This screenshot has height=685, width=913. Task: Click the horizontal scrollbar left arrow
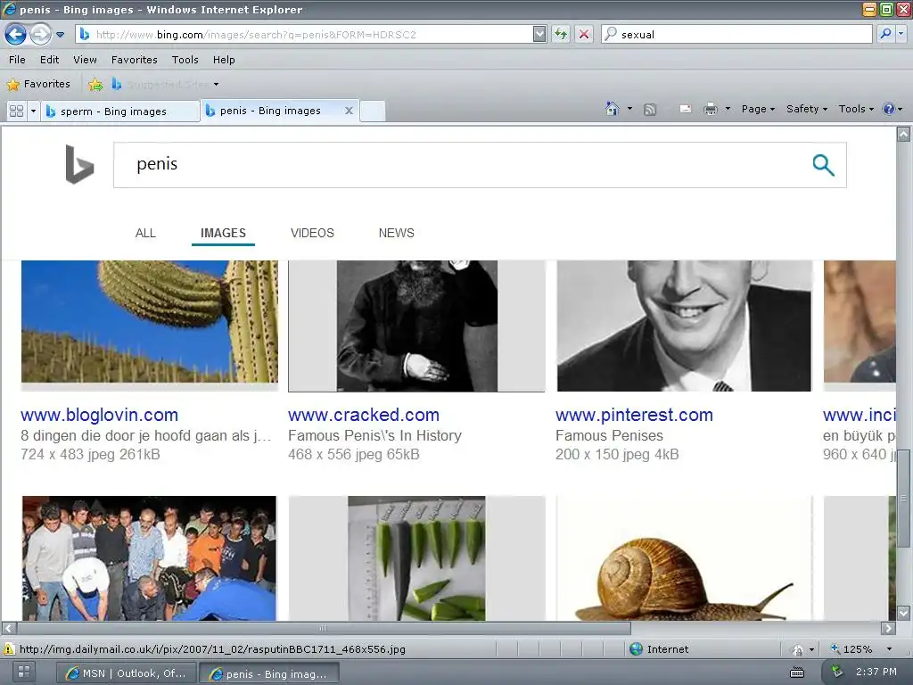pos(8,629)
